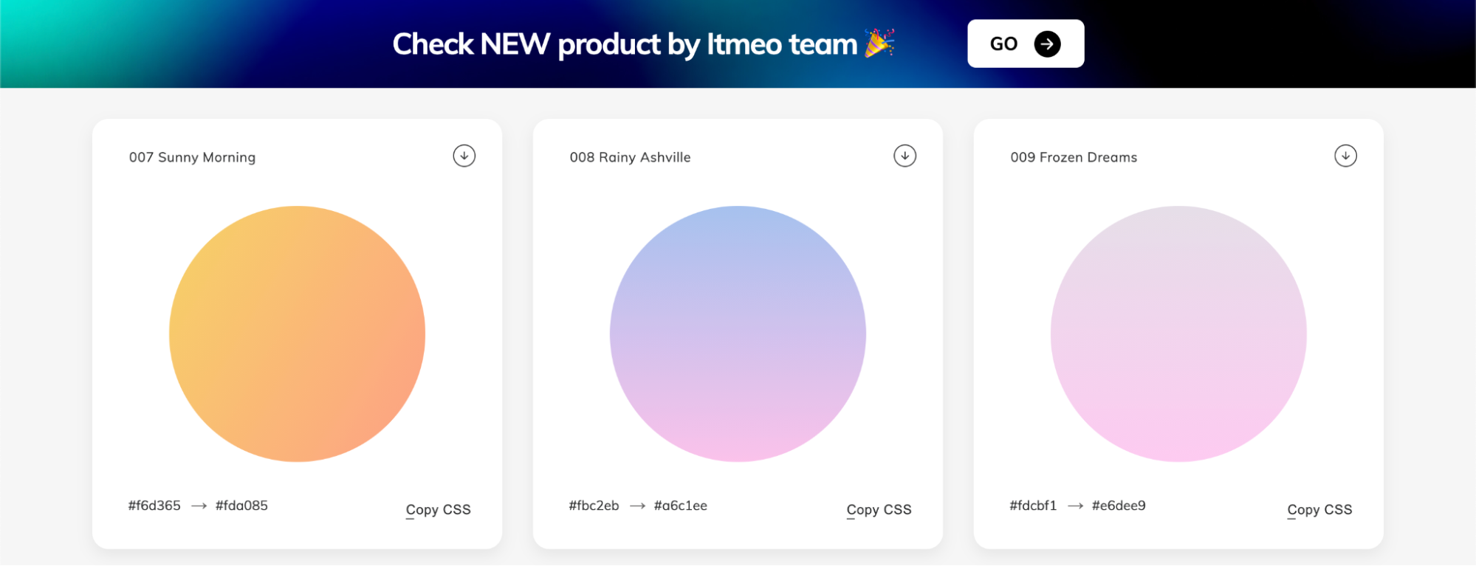The width and height of the screenshot is (1476, 566).
Task: Download the Sunny Morning gradient
Action: [x=464, y=156]
